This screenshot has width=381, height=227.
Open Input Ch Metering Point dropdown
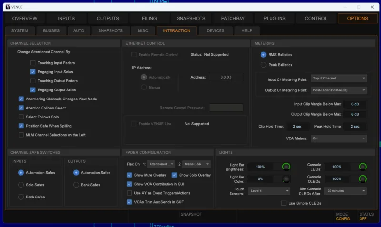pos(339,78)
